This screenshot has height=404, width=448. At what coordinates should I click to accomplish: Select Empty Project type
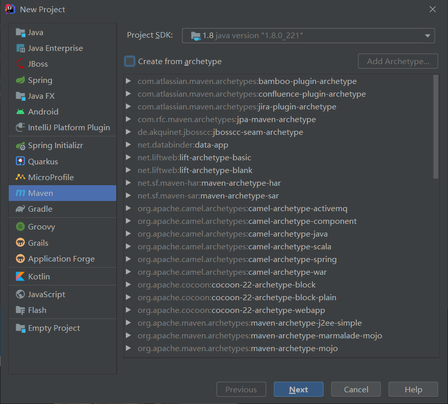[62, 328]
